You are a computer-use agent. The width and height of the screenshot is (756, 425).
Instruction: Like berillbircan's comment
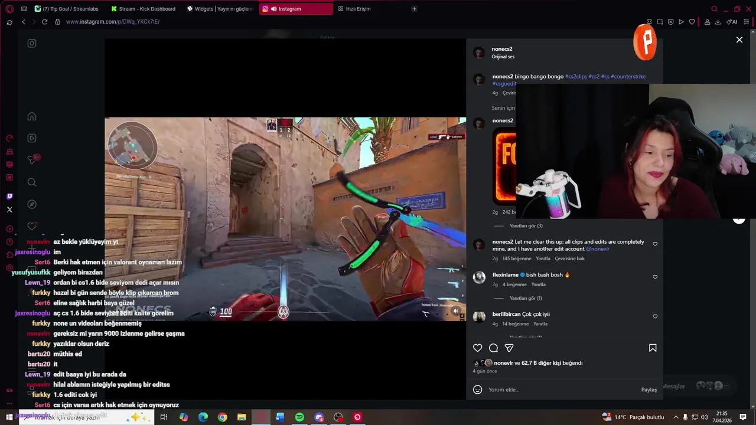[655, 316]
